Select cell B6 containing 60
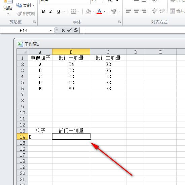 point(71,88)
